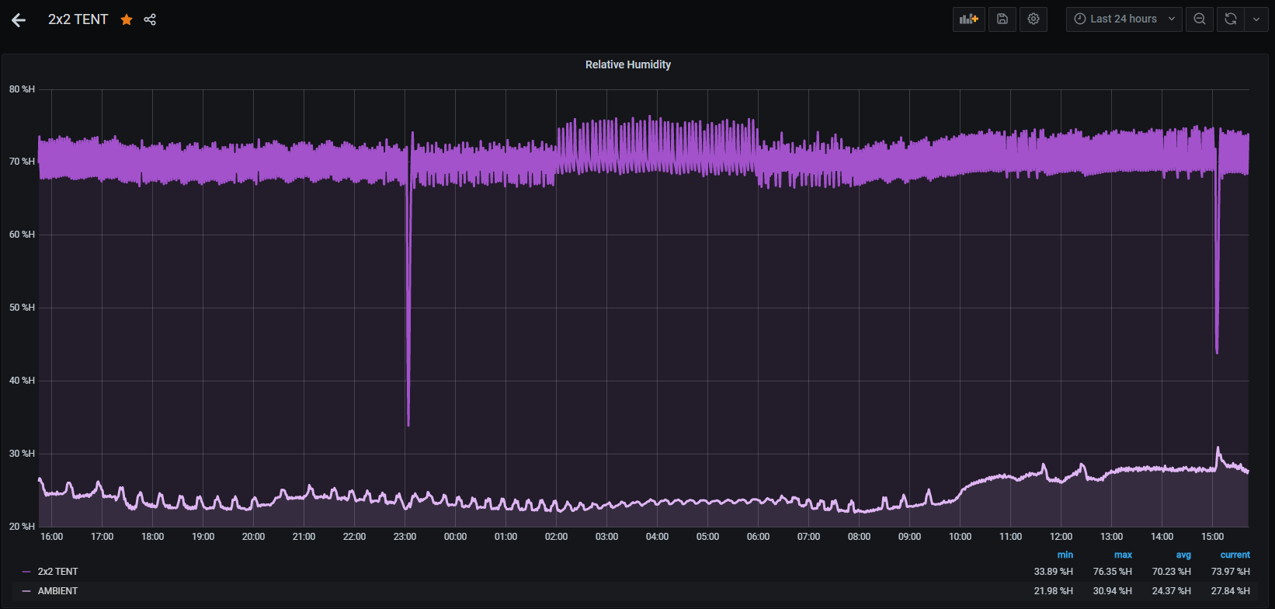Screen dimensions: 1275x609
Task: Click the 70.23 %H avg value
Action: (x=1172, y=572)
